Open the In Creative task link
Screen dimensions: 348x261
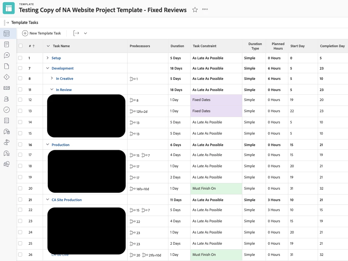[x=65, y=79]
